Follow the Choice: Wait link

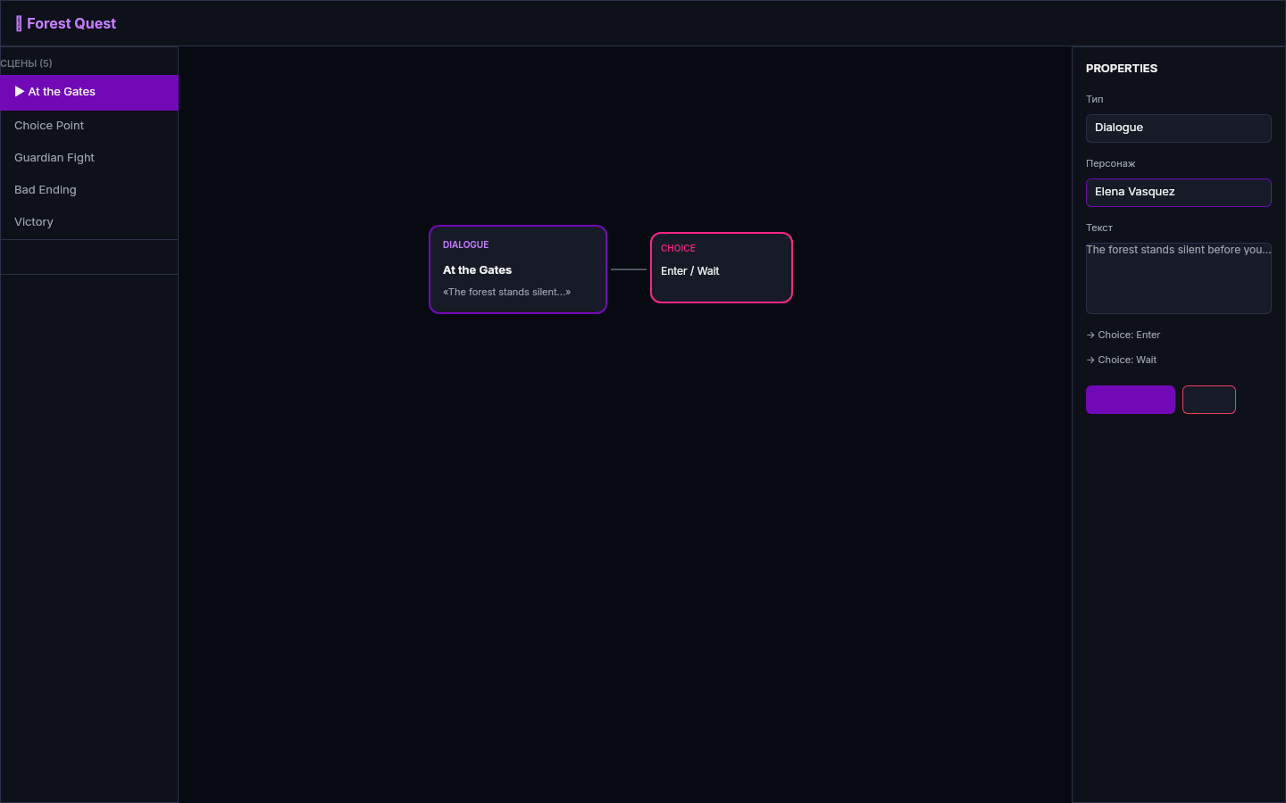(1122, 360)
